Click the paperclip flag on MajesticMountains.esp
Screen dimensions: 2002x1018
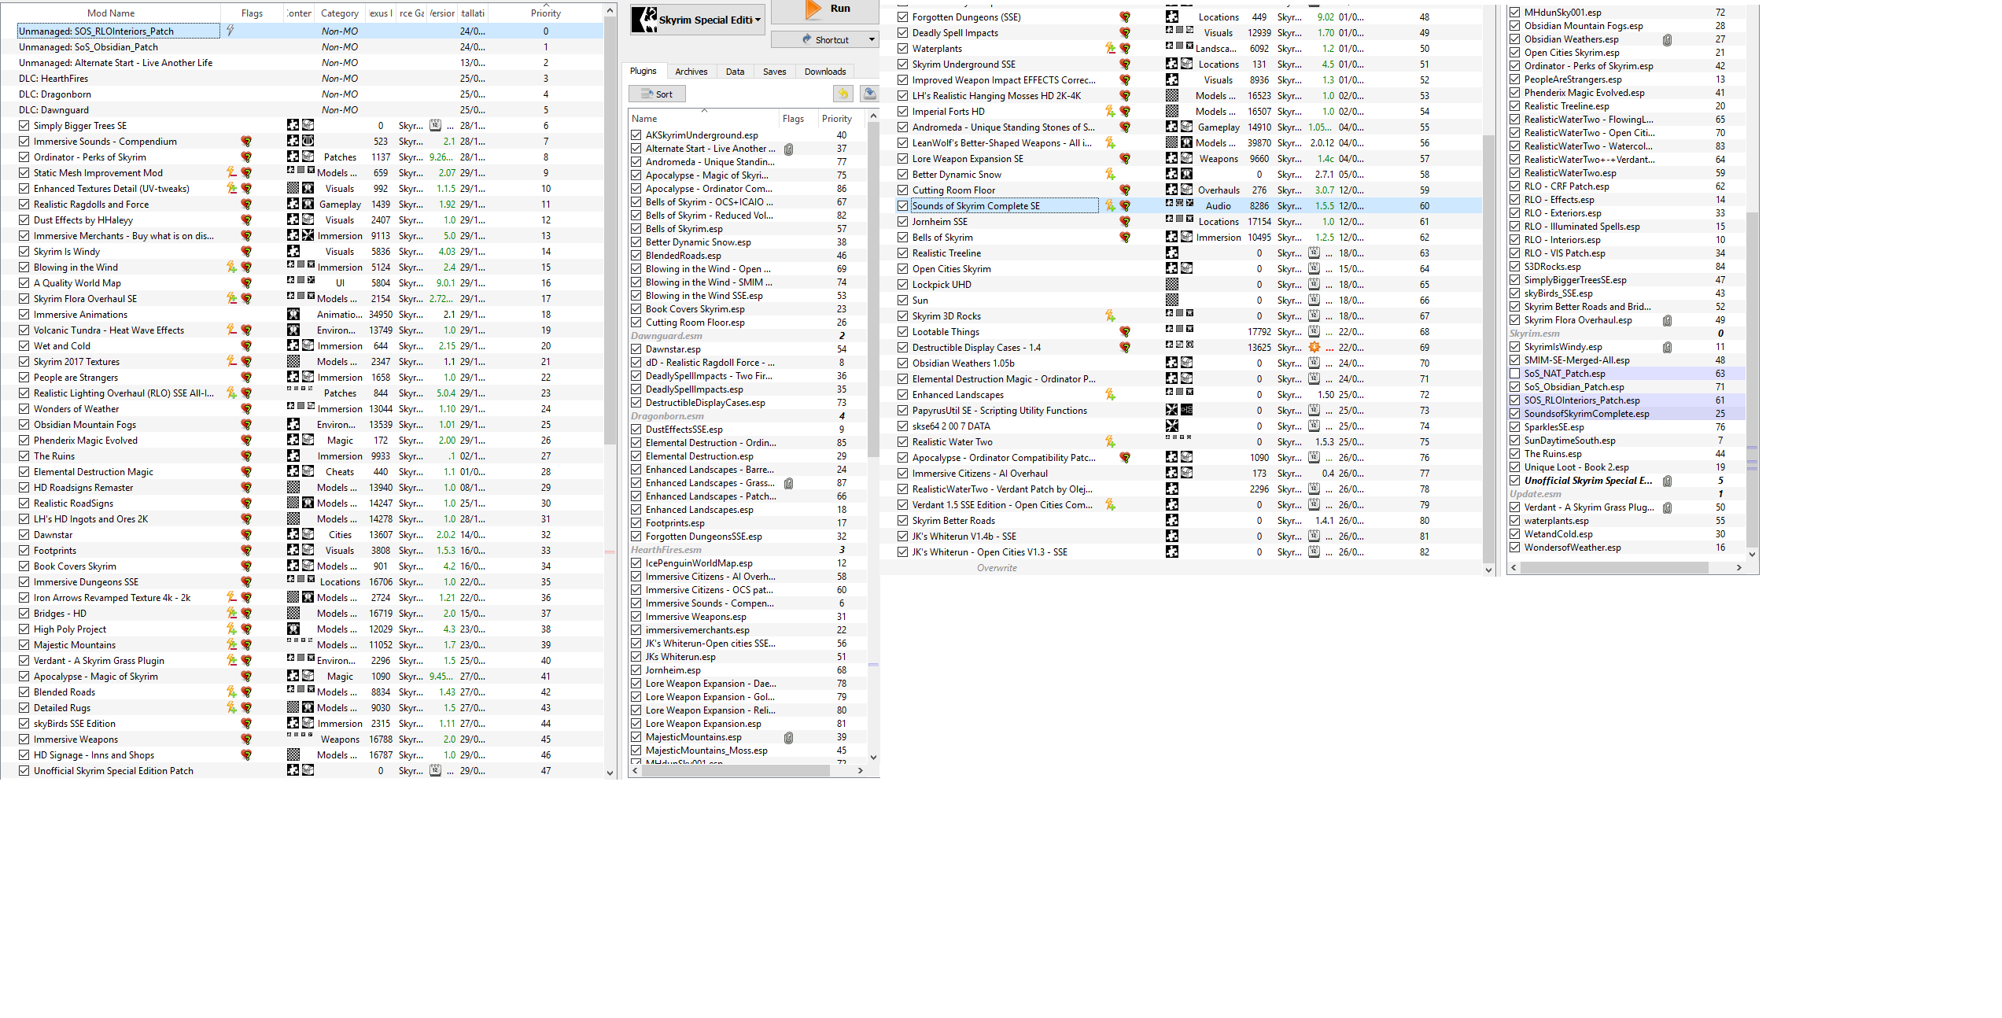pos(788,737)
